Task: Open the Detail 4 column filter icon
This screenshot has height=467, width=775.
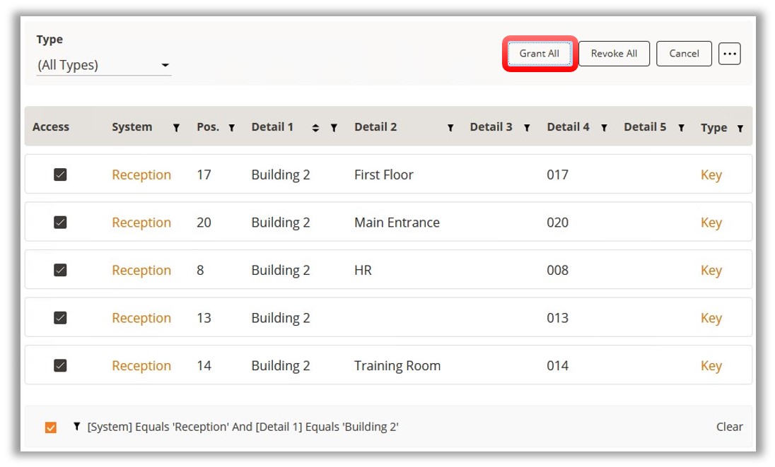Action: (604, 128)
